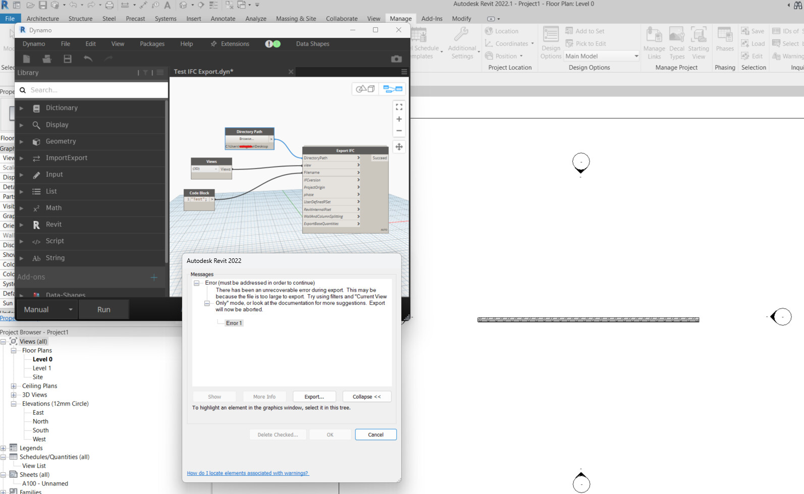Zoom out on the Dynamo canvas

399,131
